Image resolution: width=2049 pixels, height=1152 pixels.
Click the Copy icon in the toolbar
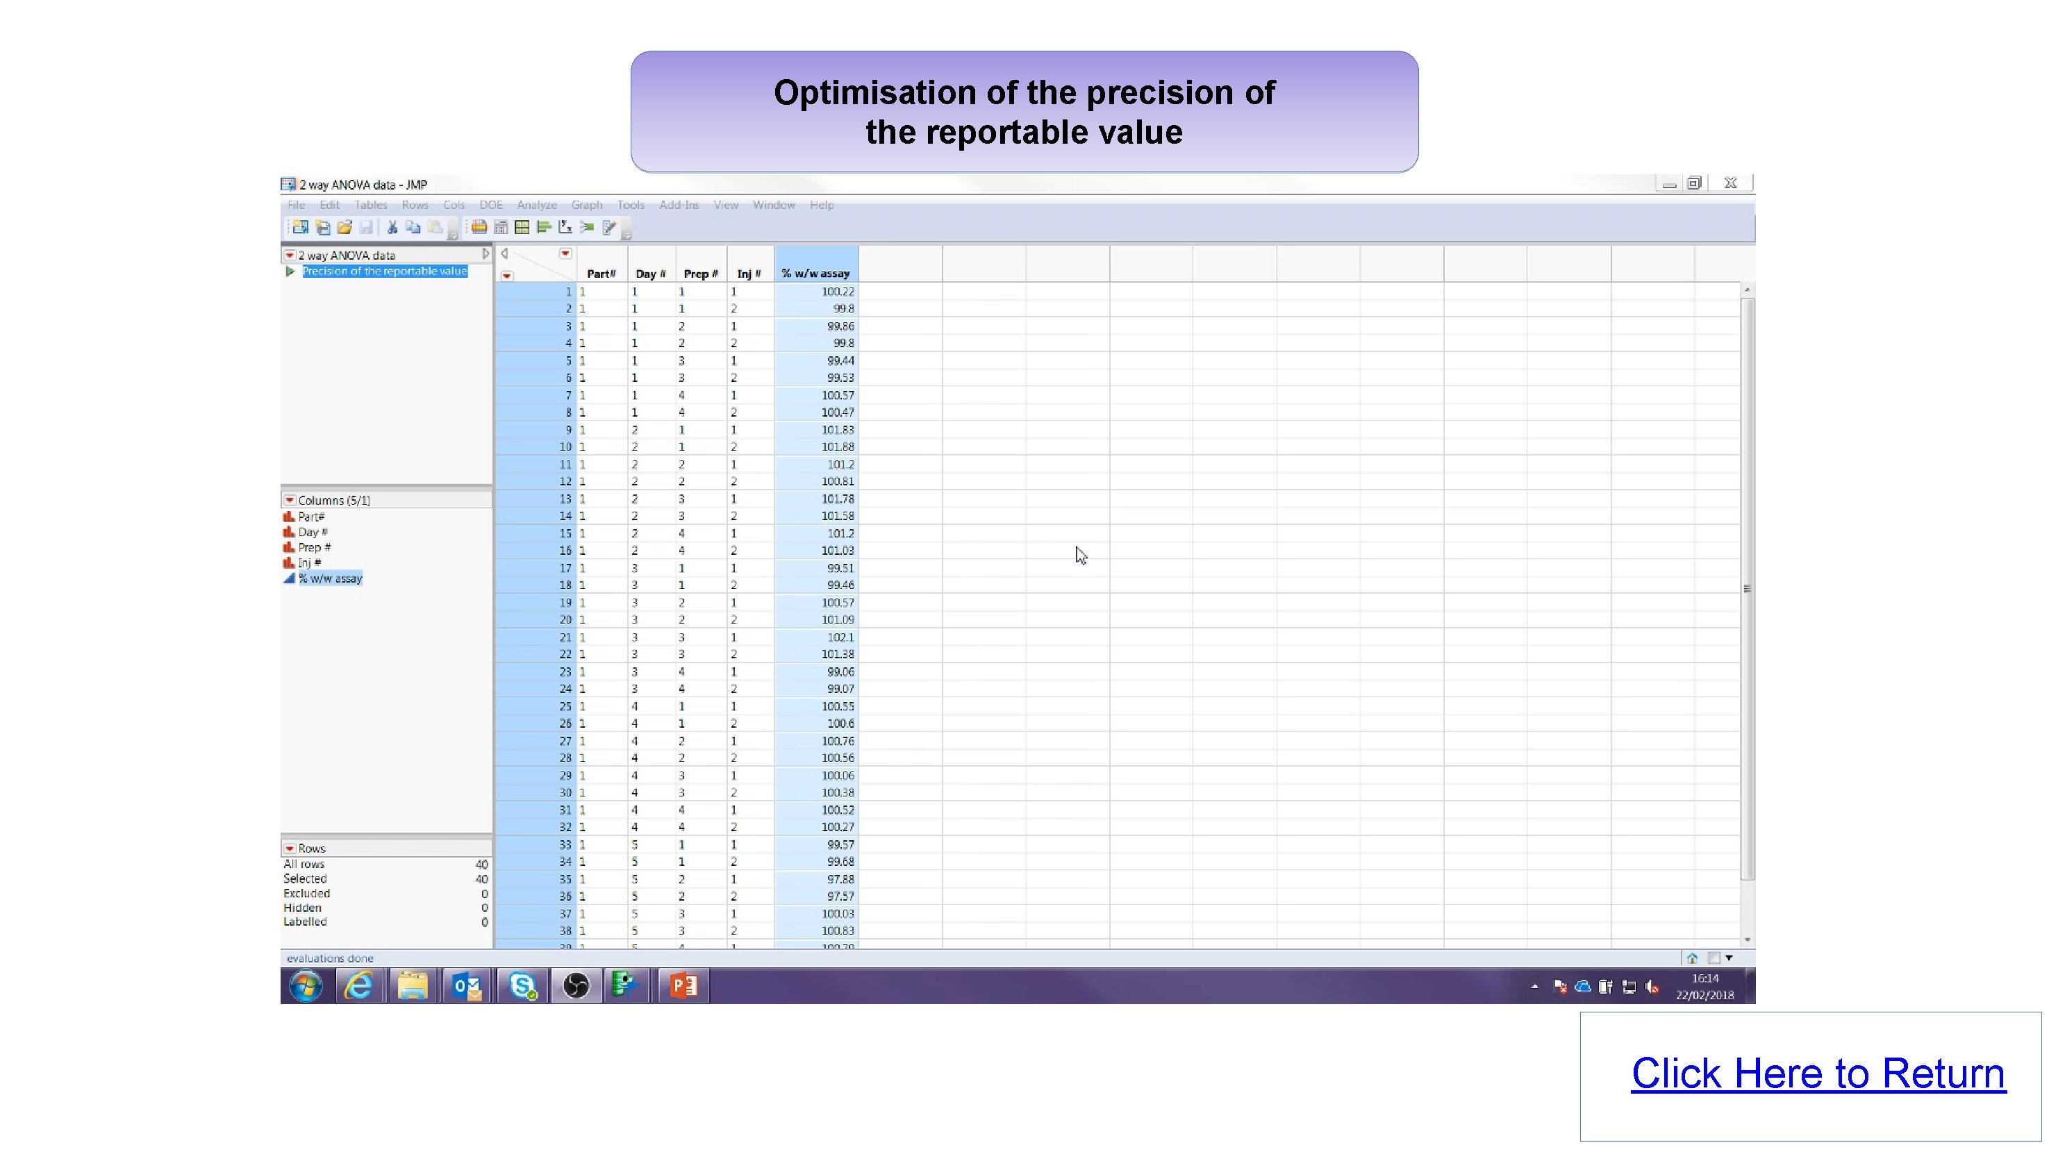click(x=413, y=227)
